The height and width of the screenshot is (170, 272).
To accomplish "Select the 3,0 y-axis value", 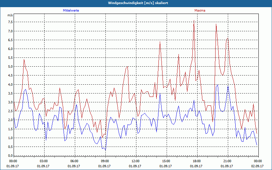I will (x=10, y=102).
